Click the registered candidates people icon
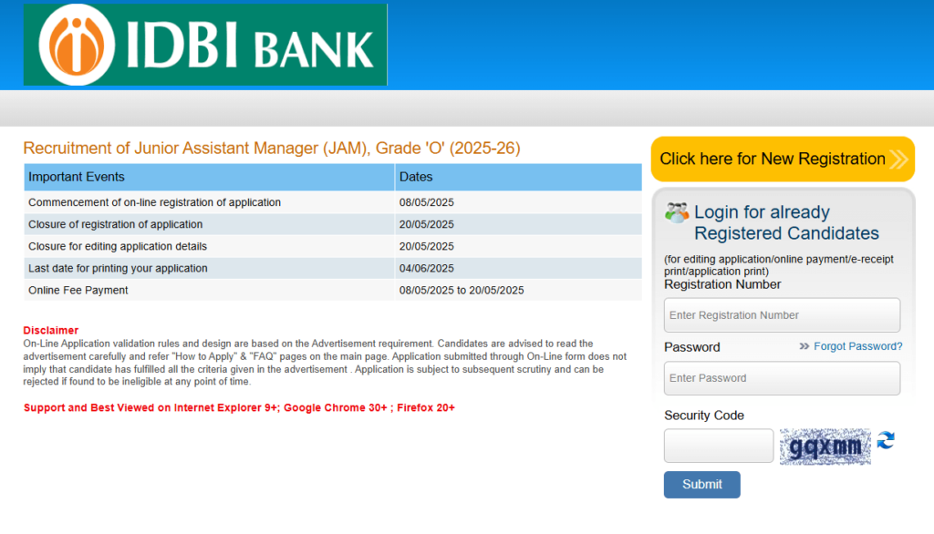The image size is (934, 534). pos(677,213)
